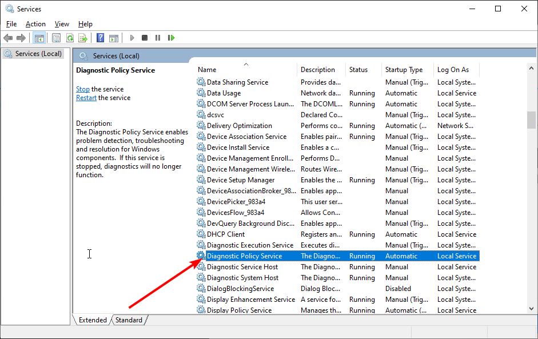Screen dimensions: 538x339
Task: Click the Executes di... description cell
Action: click(320, 245)
